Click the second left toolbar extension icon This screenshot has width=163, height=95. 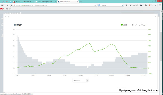point(8,5)
